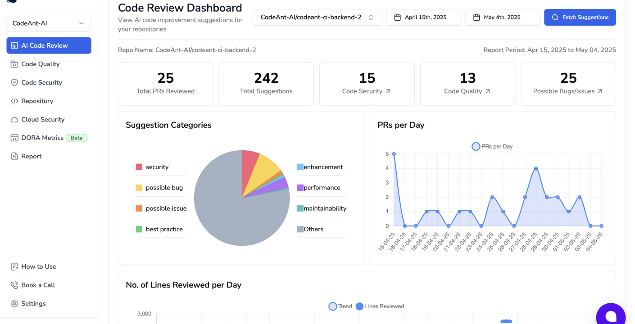This screenshot has height=324, width=635.
Task: Click the 15-04-25 data point at 5
Action: click(x=394, y=154)
